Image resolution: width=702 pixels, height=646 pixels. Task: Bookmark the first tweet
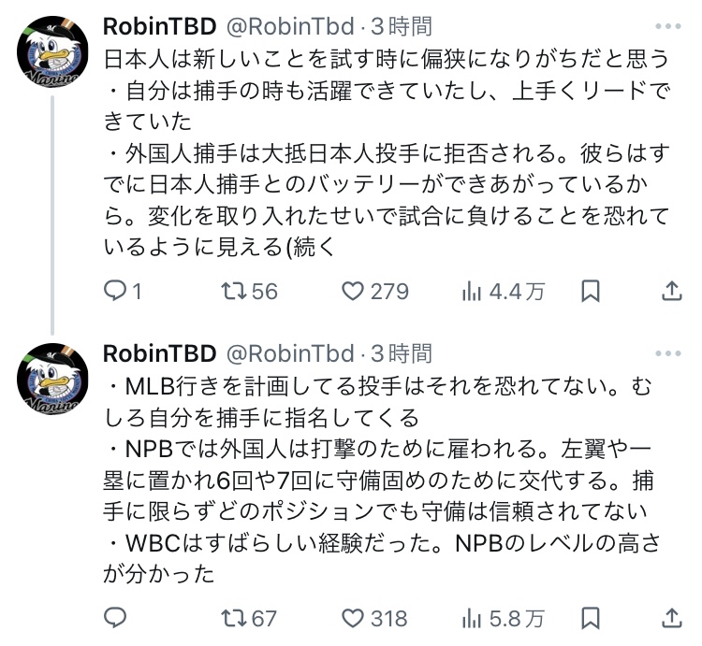point(591,292)
